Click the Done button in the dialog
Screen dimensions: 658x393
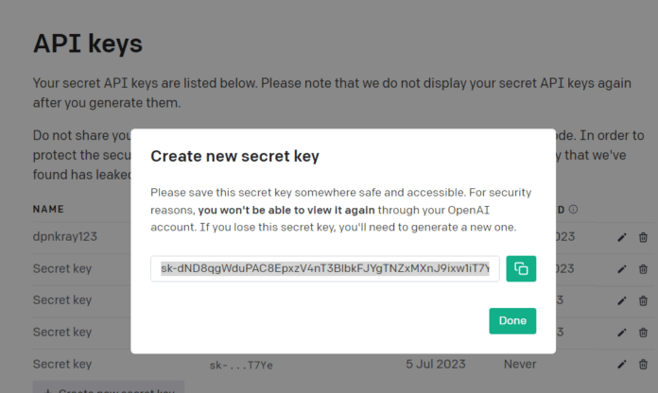pyautogui.click(x=512, y=320)
